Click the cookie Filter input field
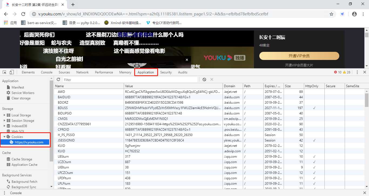 click(x=130, y=80)
